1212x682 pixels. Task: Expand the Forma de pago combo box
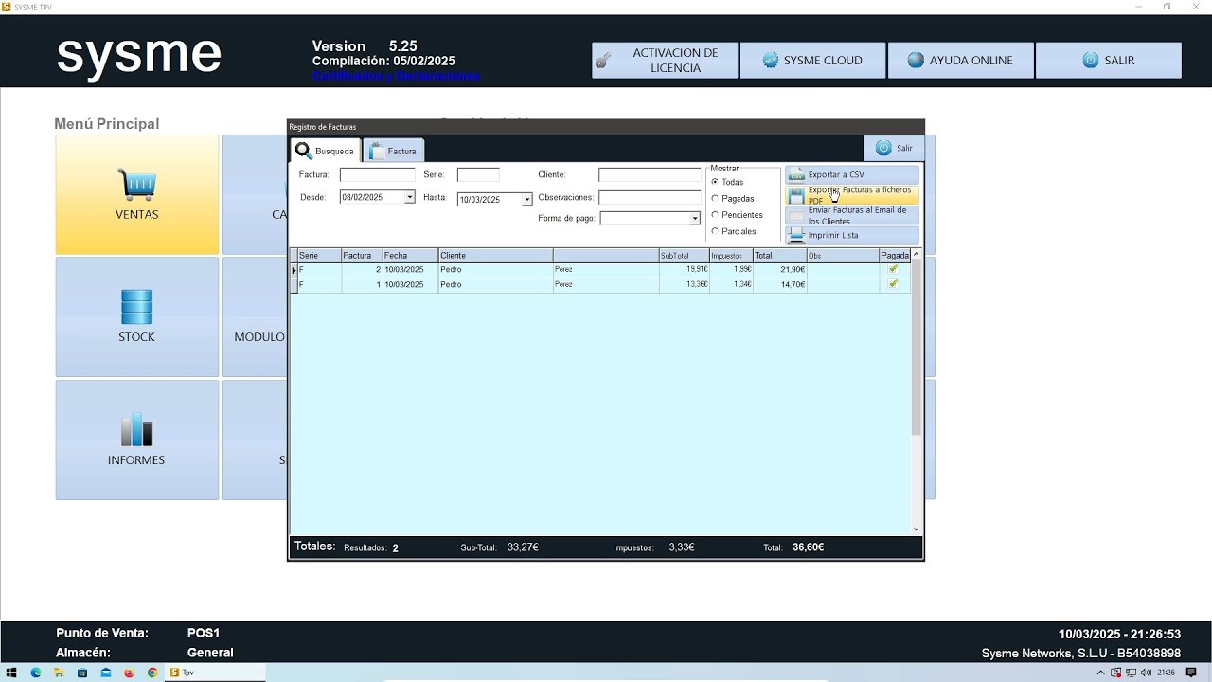(x=694, y=218)
